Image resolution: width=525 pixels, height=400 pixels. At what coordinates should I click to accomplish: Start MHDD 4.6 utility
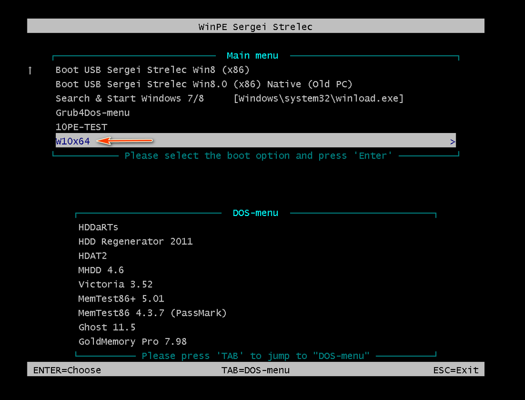(101, 270)
